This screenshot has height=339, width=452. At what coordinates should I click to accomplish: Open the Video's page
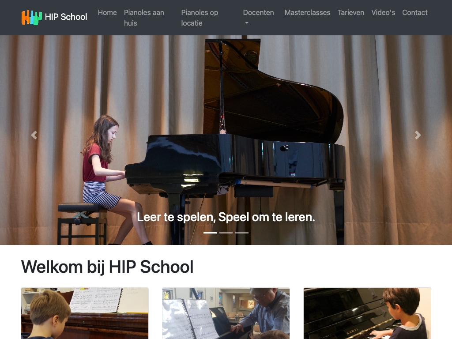click(x=383, y=13)
